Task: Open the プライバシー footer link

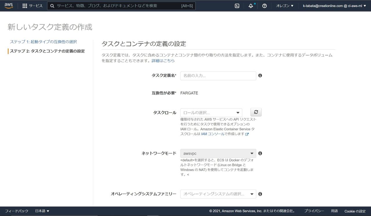Action: pos(314,211)
